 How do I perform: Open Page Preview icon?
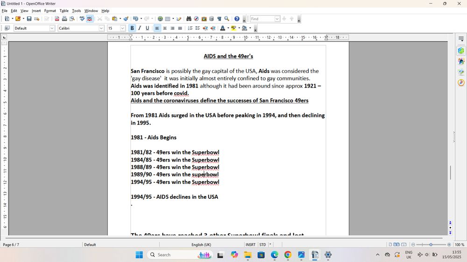pyautogui.click(x=72, y=19)
